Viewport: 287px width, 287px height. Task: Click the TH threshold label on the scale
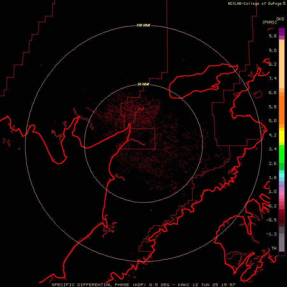tap(274, 248)
